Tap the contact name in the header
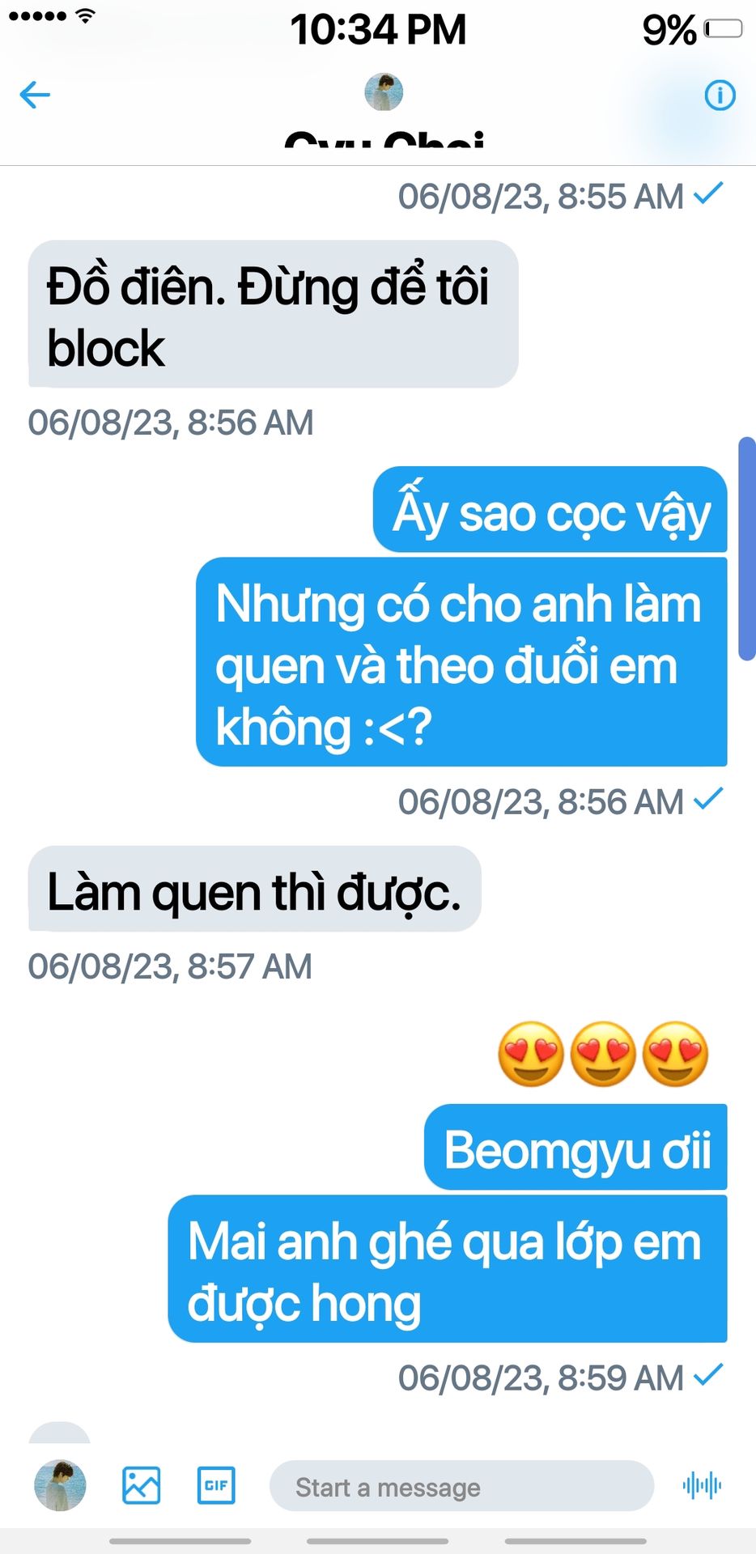The width and height of the screenshot is (756, 1554). point(384,139)
